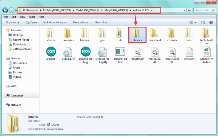Screen dimensions: 218x136
Task: Select the libusb0.dll file icon
Action: [x=137, y=52]
